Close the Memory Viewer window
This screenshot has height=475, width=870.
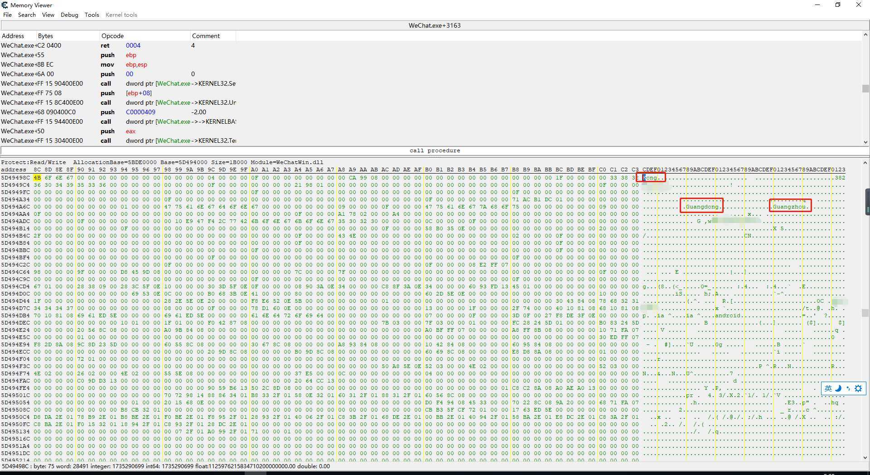coord(858,5)
